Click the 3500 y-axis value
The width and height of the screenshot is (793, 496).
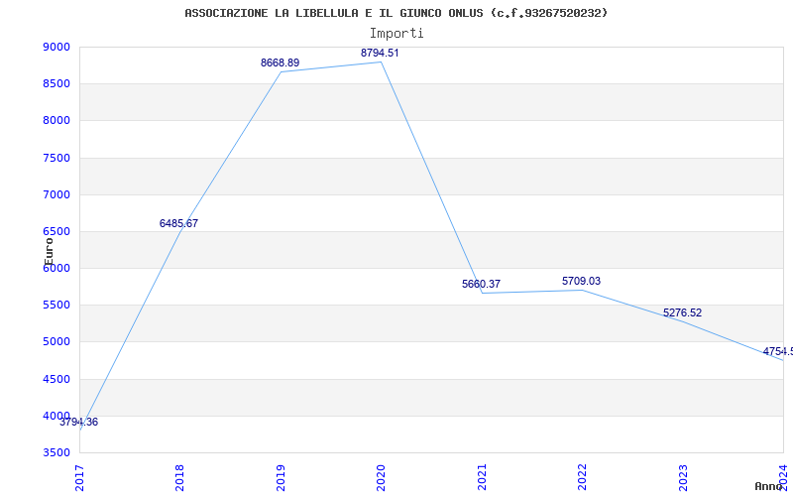click(57, 452)
